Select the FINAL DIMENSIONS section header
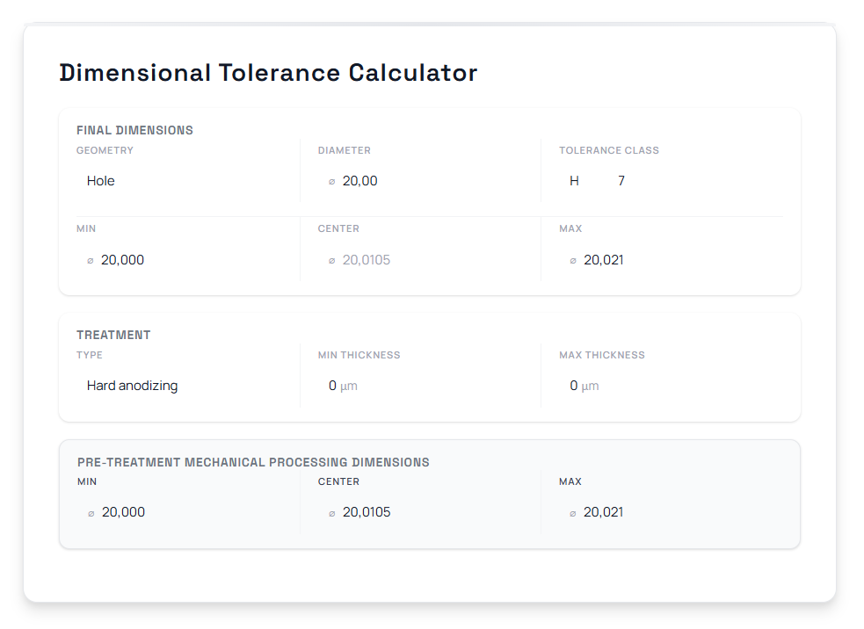The image size is (864, 629). [135, 130]
